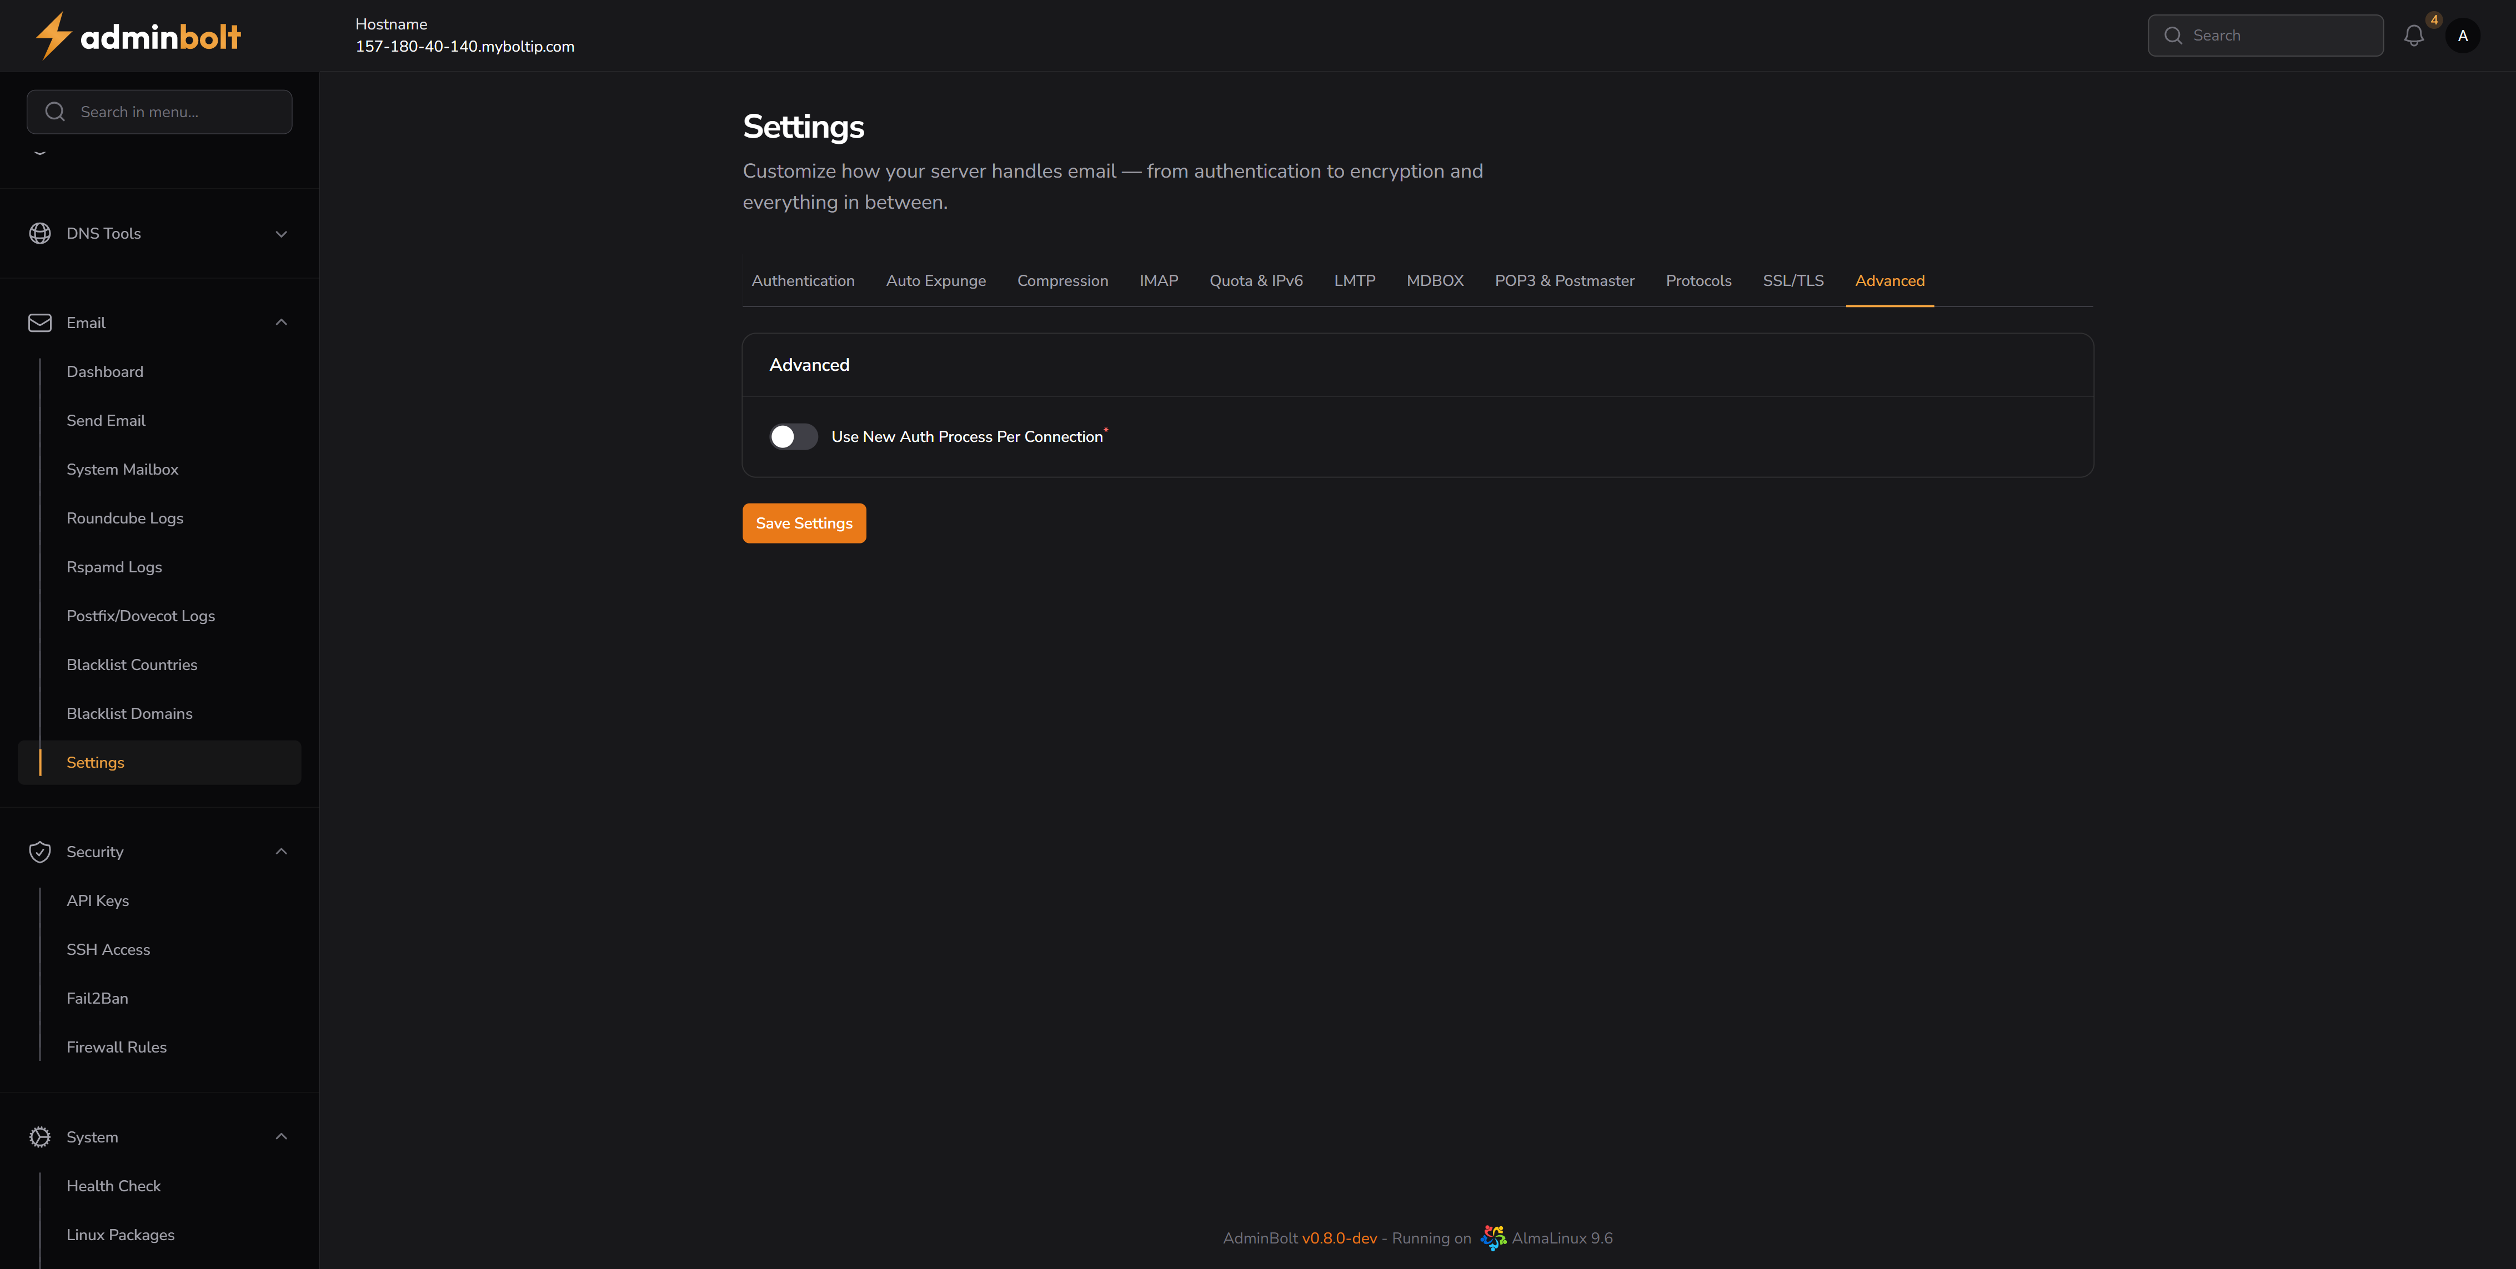Screen dimensions: 2516x1269
Task: Collapse the Email section chevron
Action: (x=281, y=323)
